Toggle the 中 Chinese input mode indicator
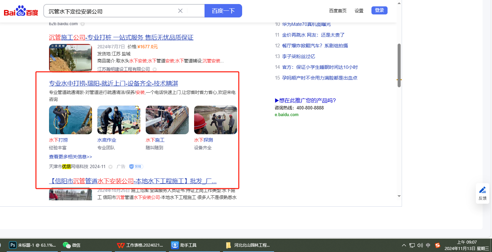Image resolution: width=492 pixels, height=252 pixels. click(x=428, y=245)
